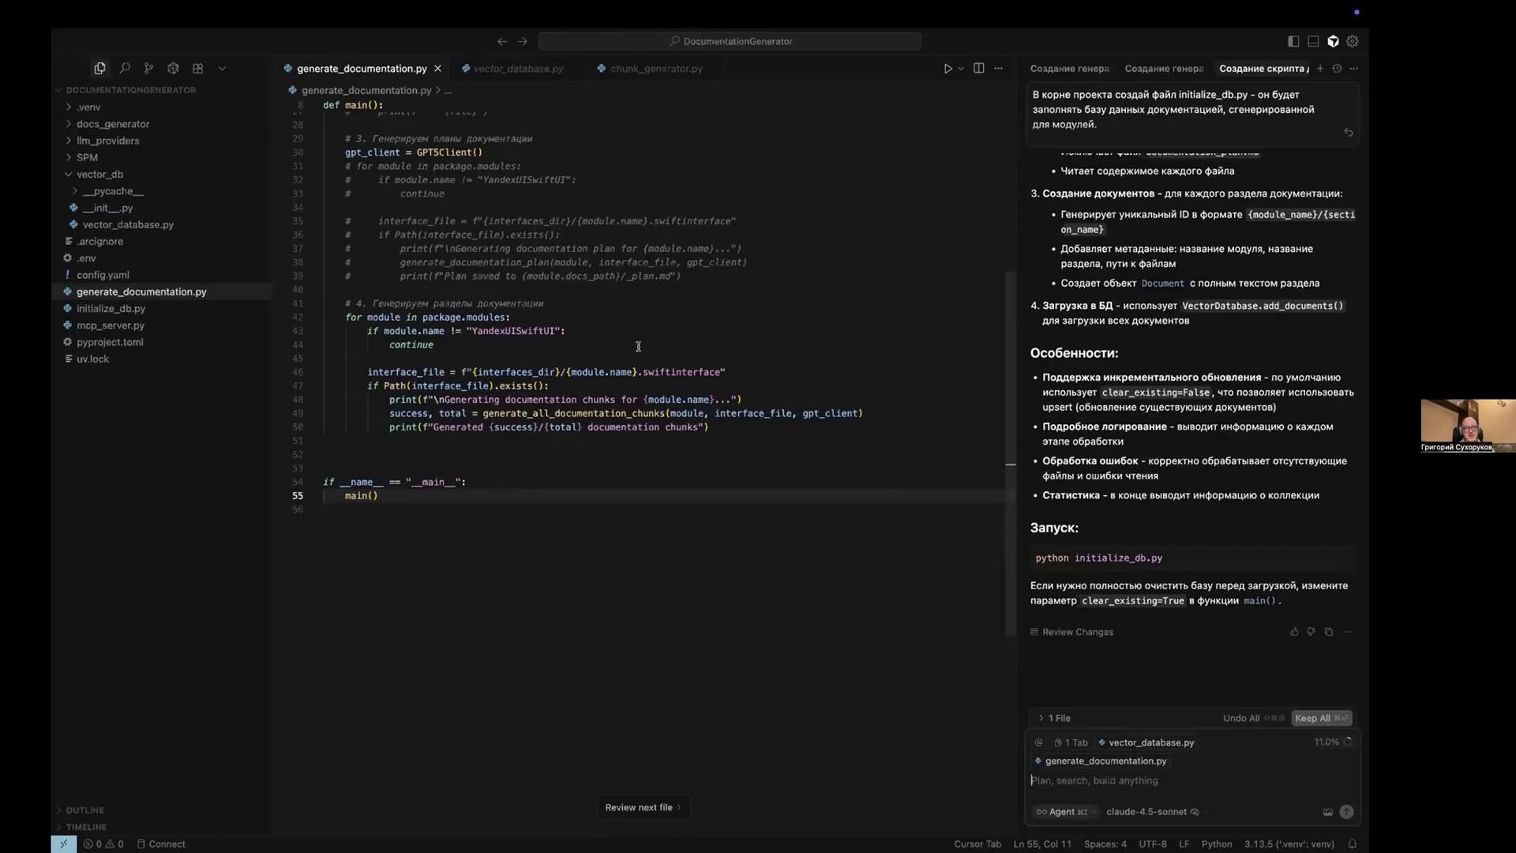
Task: Attach an image to chat
Action: [x=1328, y=812]
